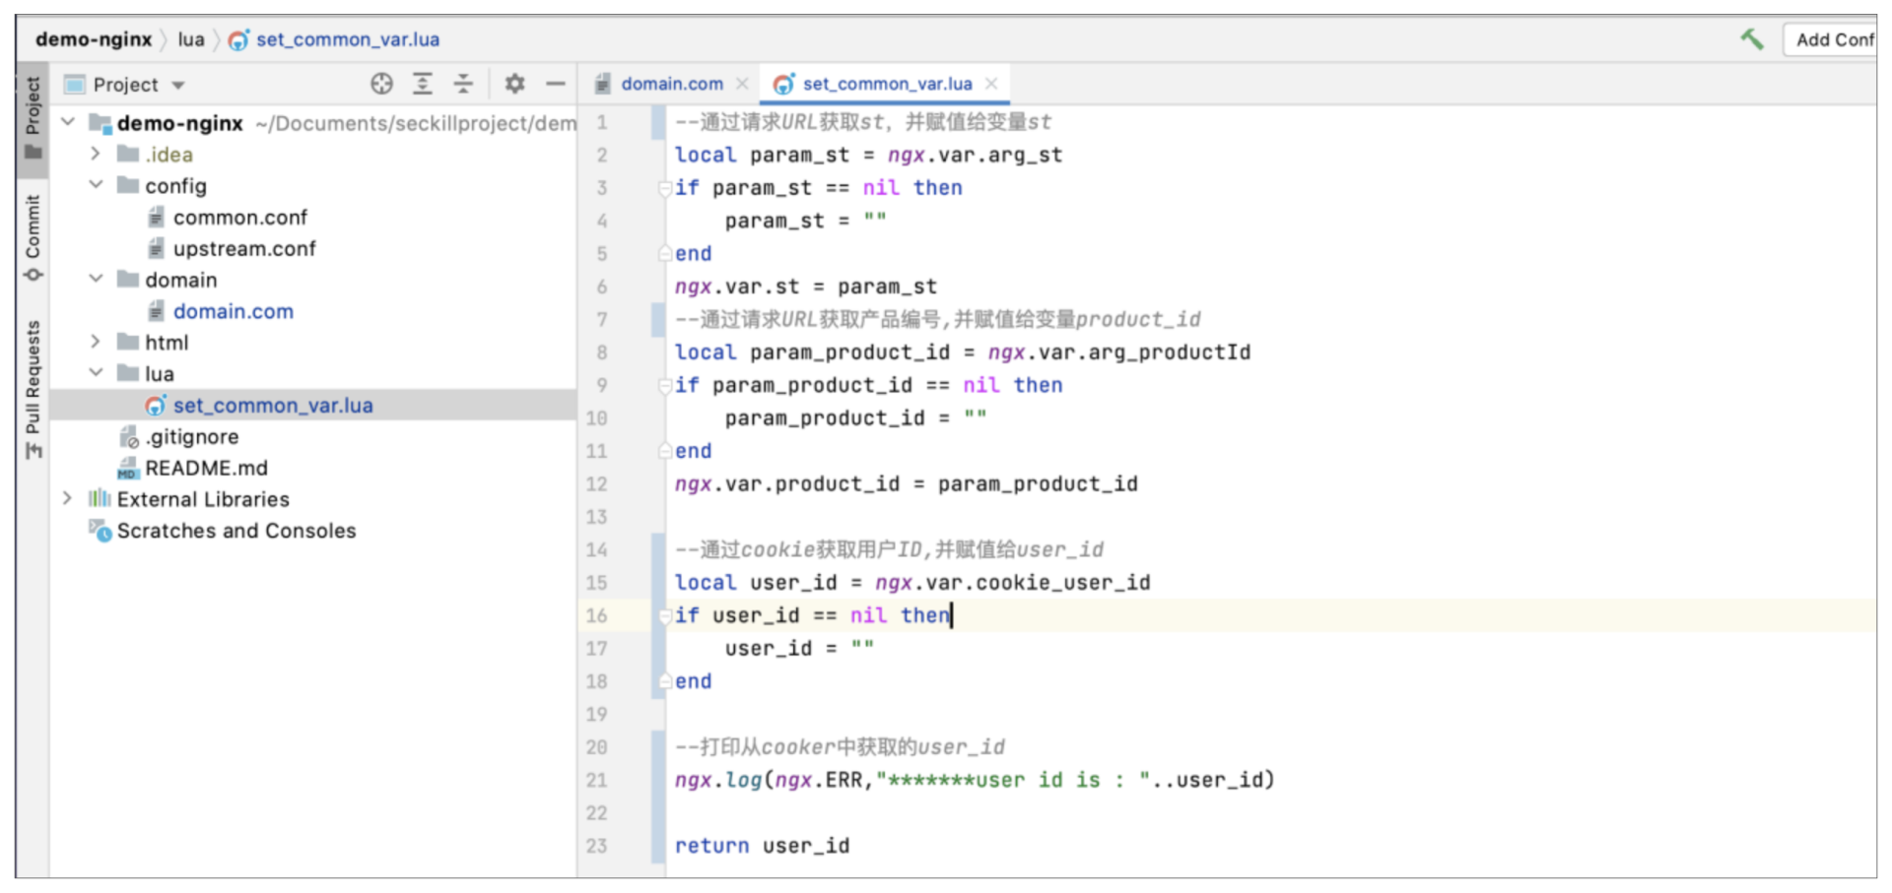
Task: Switch to the domain.com editor tab
Action: click(x=671, y=85)
